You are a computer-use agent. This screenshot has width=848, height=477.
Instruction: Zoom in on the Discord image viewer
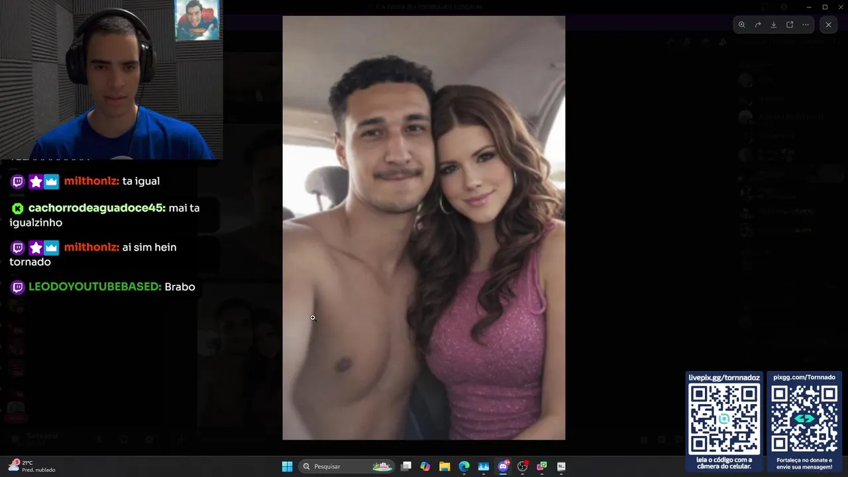[x=741, y=25]
